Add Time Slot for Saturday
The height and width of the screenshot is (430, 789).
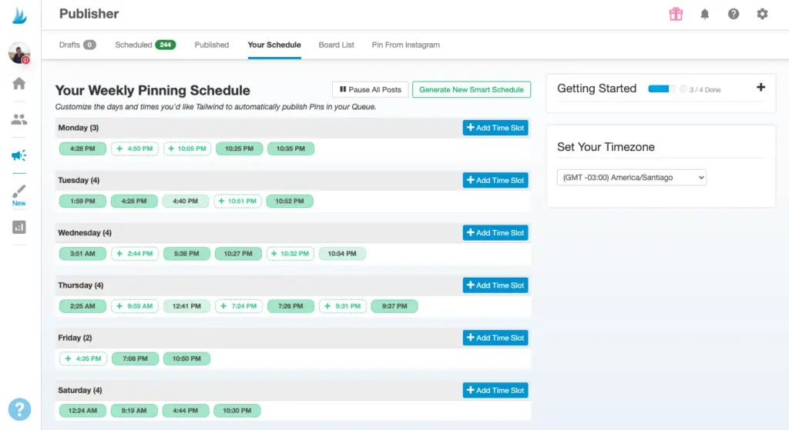pos(495,390)
